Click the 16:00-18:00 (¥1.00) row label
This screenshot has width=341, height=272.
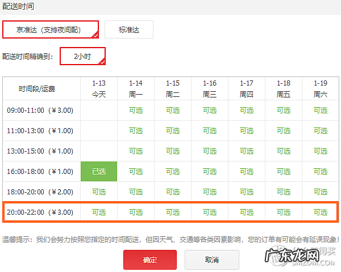click(x=40, y=171)
